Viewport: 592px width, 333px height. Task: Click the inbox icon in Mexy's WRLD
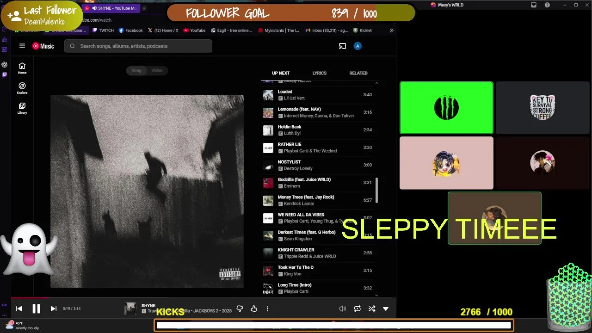[x=534, y=5]
